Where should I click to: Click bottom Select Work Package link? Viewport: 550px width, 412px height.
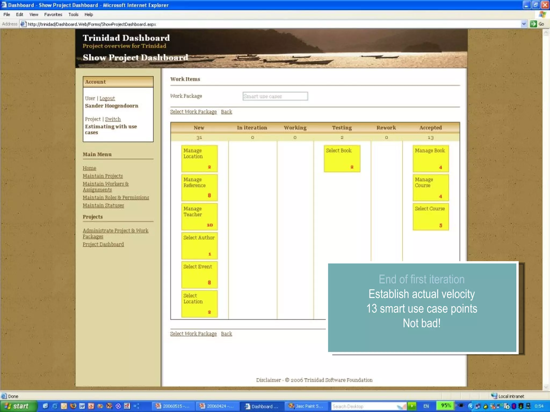coord(193,334)
